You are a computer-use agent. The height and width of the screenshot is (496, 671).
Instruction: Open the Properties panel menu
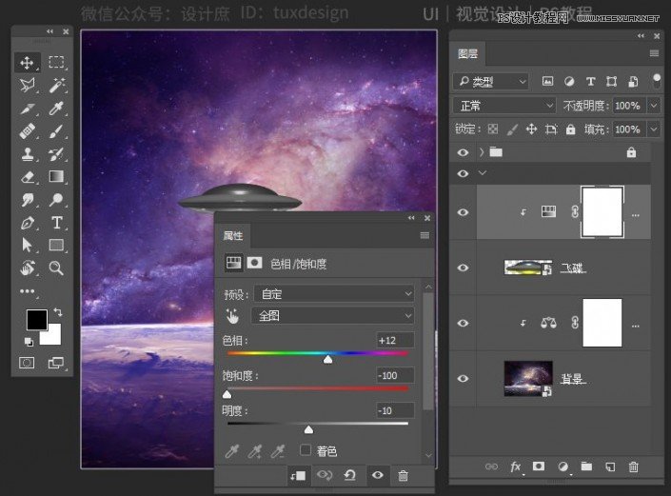(424, 235)
